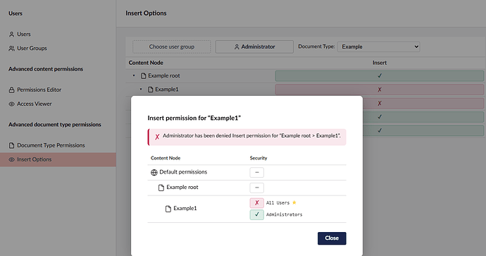Click the dialog title Insert permission for Example1

click(194, 118)
